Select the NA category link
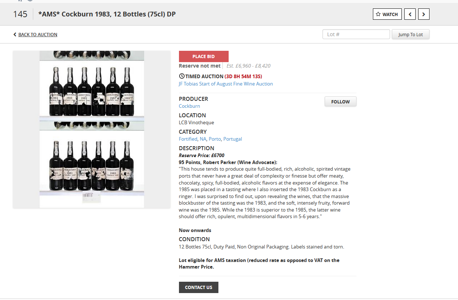 [x=203, y=139]
